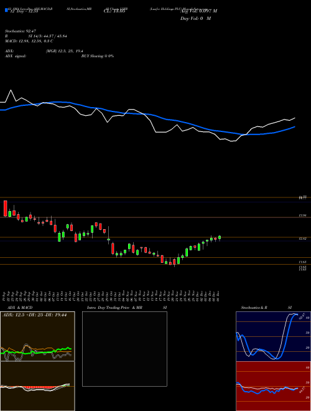
Task: Click the 'ADX signal:' label
Action: 16,56
